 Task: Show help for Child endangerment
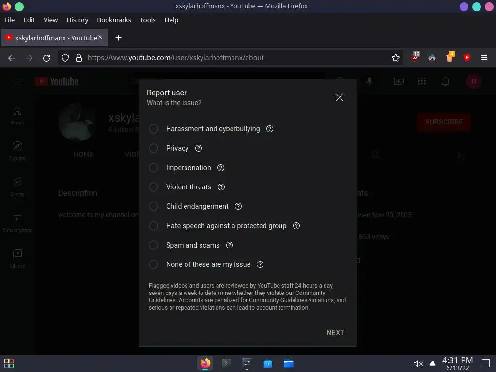[238, 206]
